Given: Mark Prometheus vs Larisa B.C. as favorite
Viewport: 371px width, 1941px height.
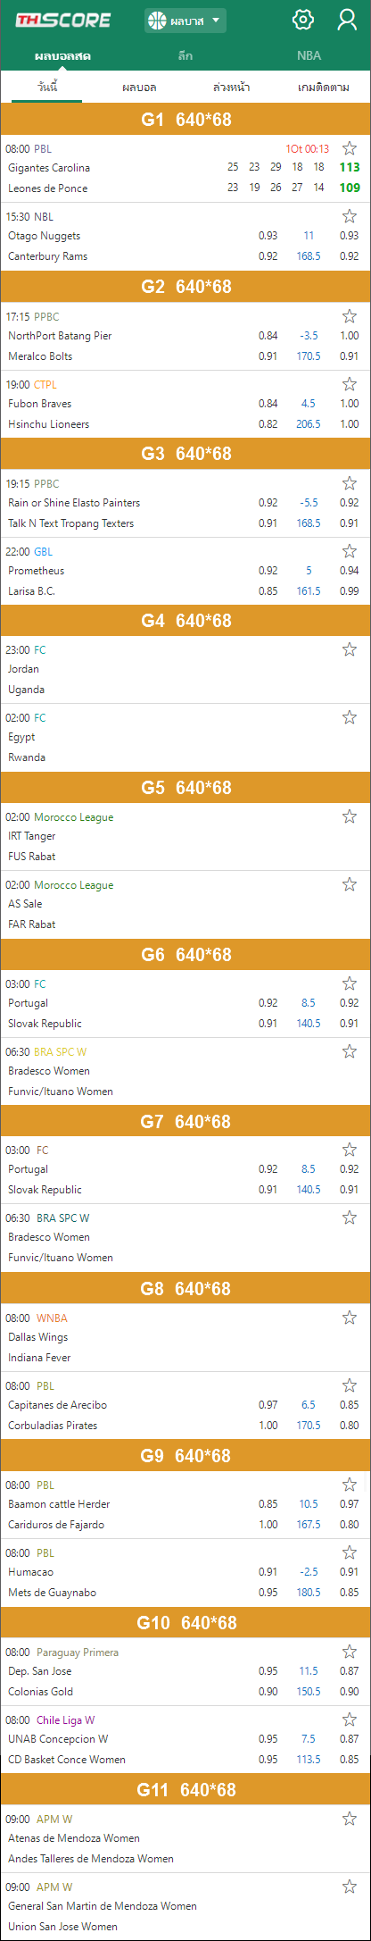Looking at the screenshot, I should click(x=350, y=551).
